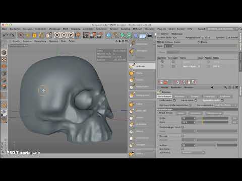The image size is (242, 181).
Task: Enable Texture mode checkerboard icon
Action: 4,59
